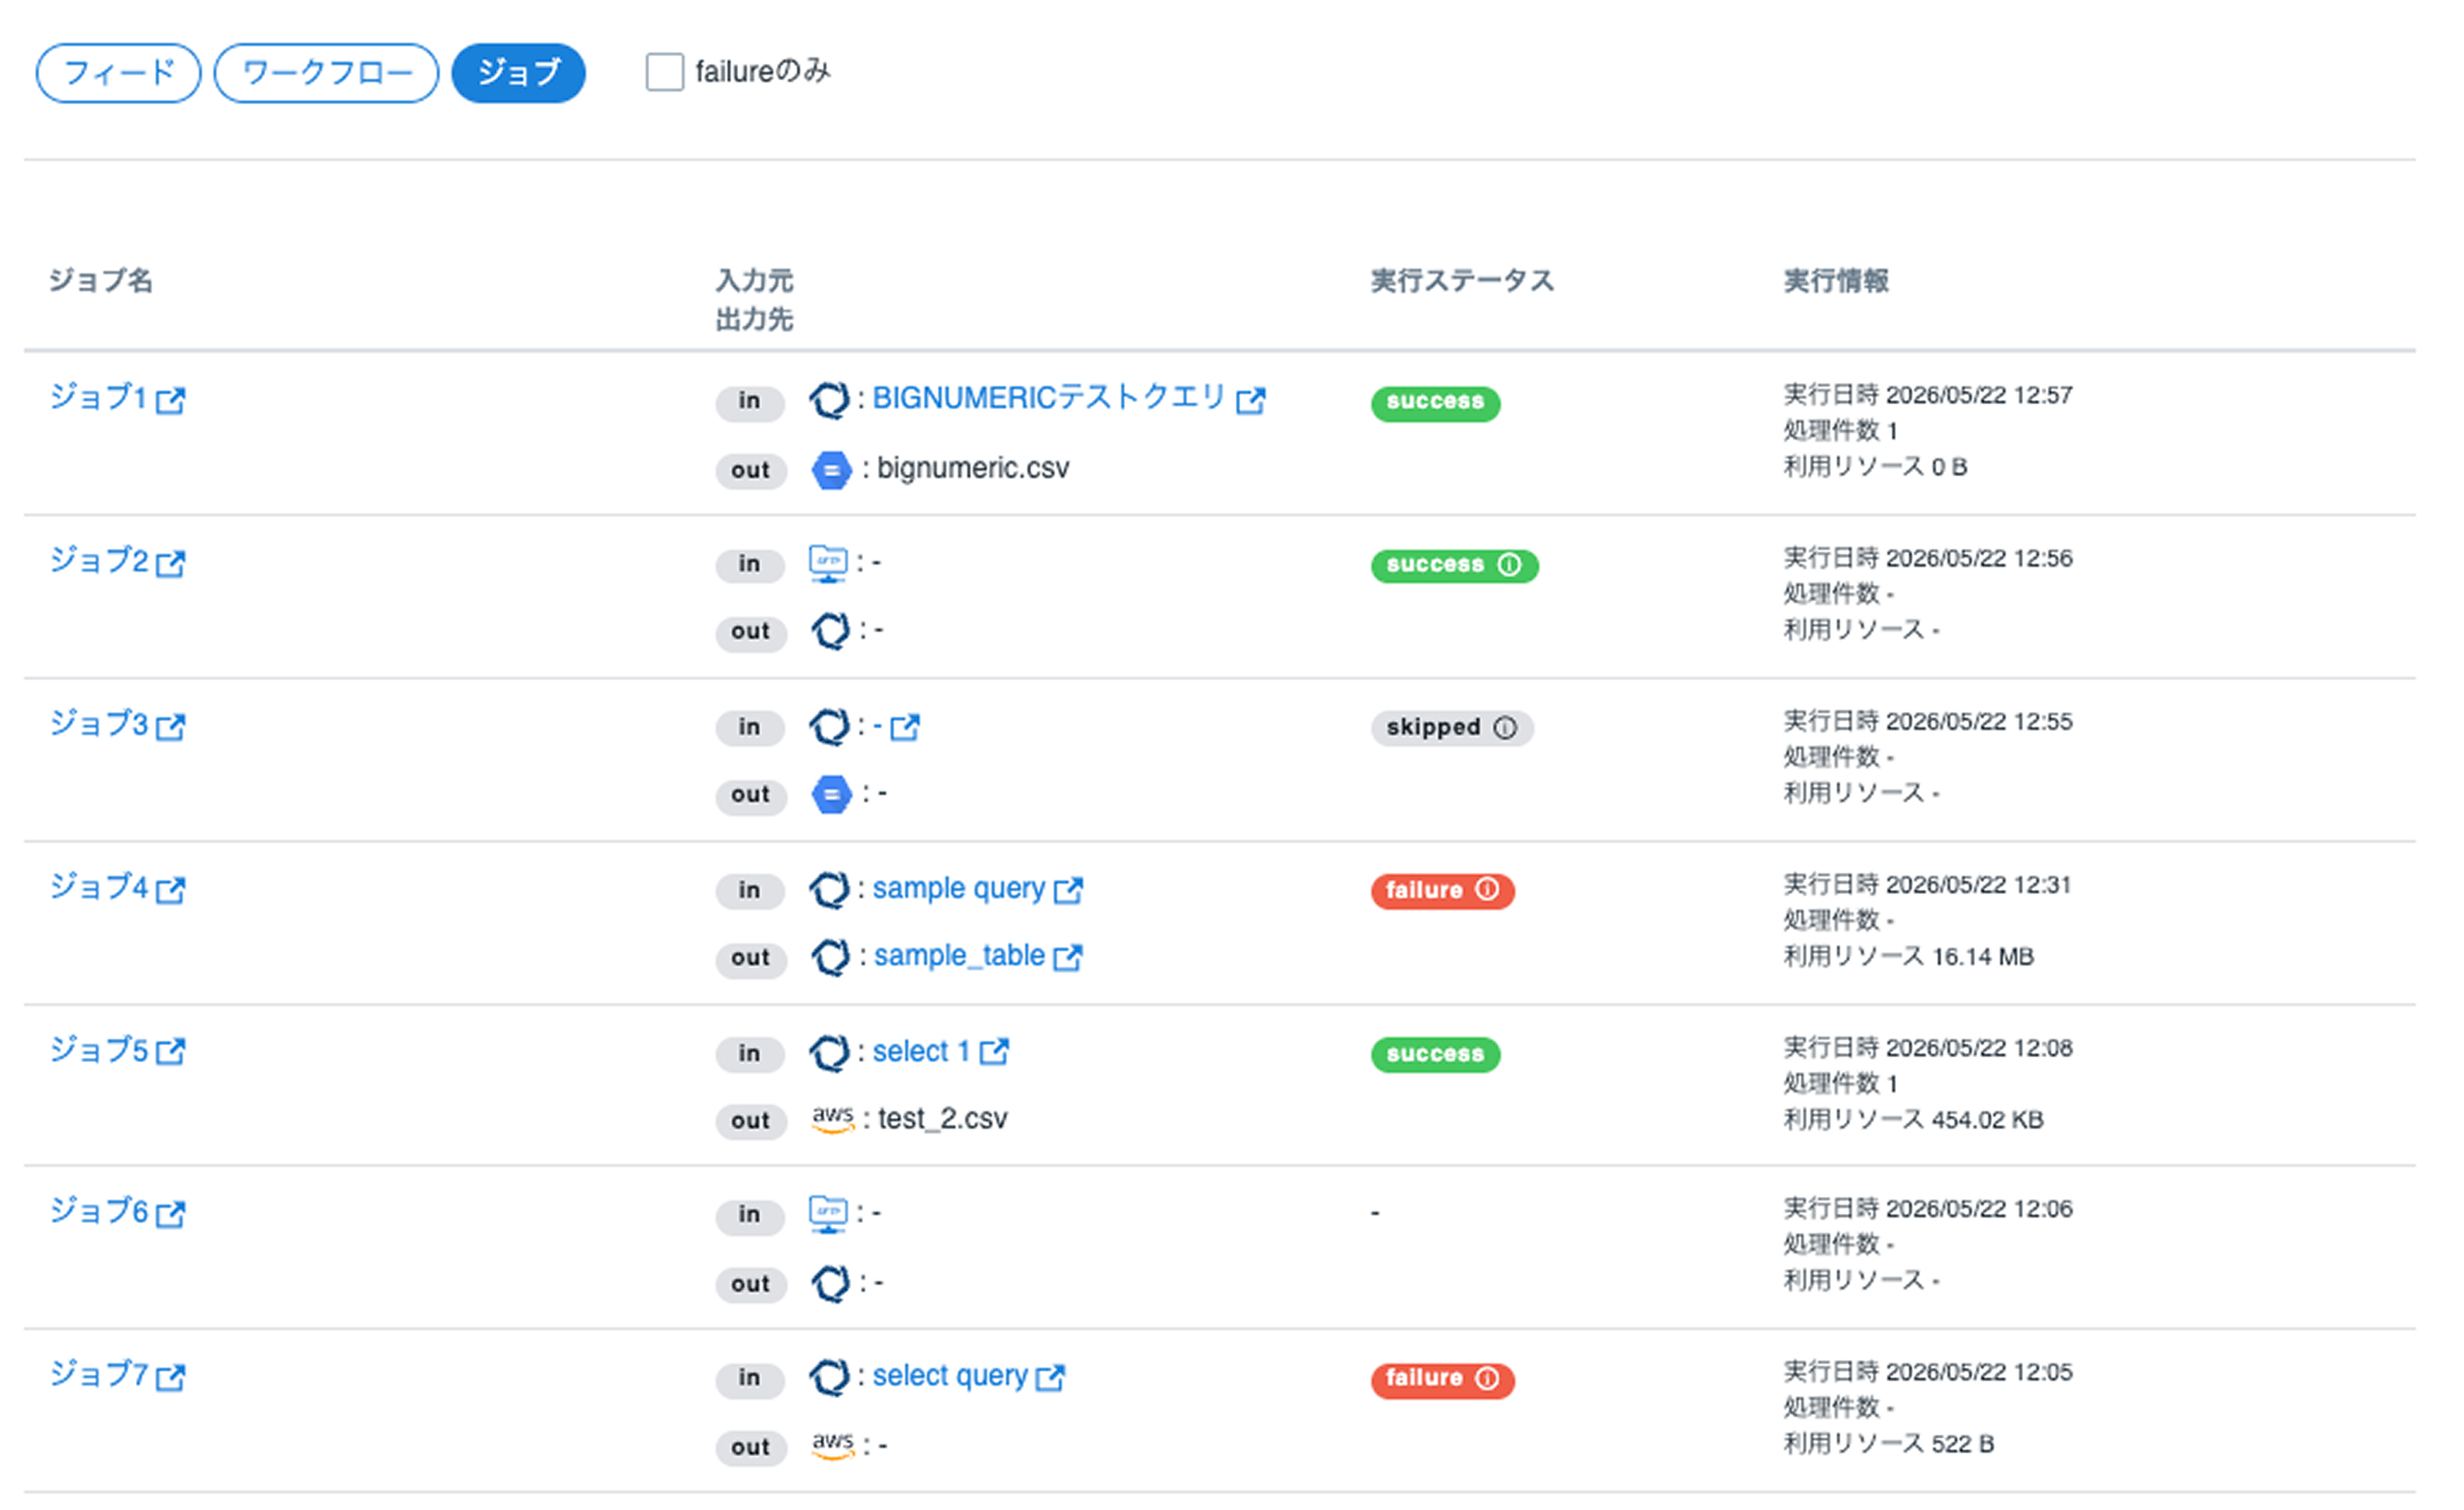Screen dimensions: 2464x1510
Task: Click the skipped status badge for ジョブ3
Action: tap(1452, 729)
